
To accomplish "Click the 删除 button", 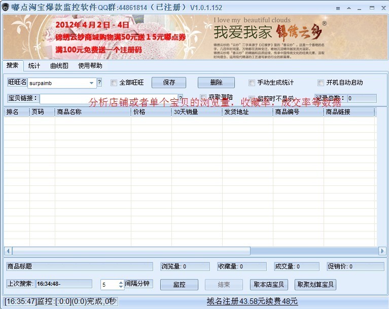I will pos(216,83).
